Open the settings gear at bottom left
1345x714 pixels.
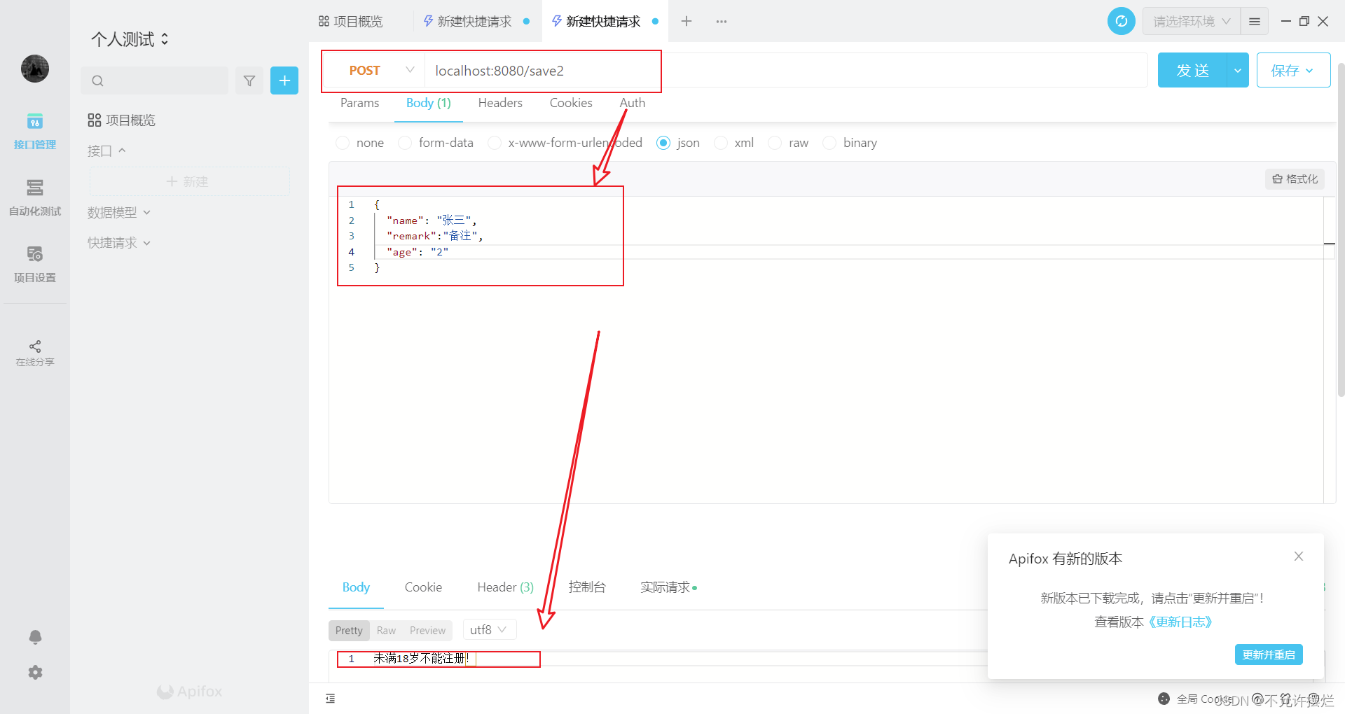point(34,672)
